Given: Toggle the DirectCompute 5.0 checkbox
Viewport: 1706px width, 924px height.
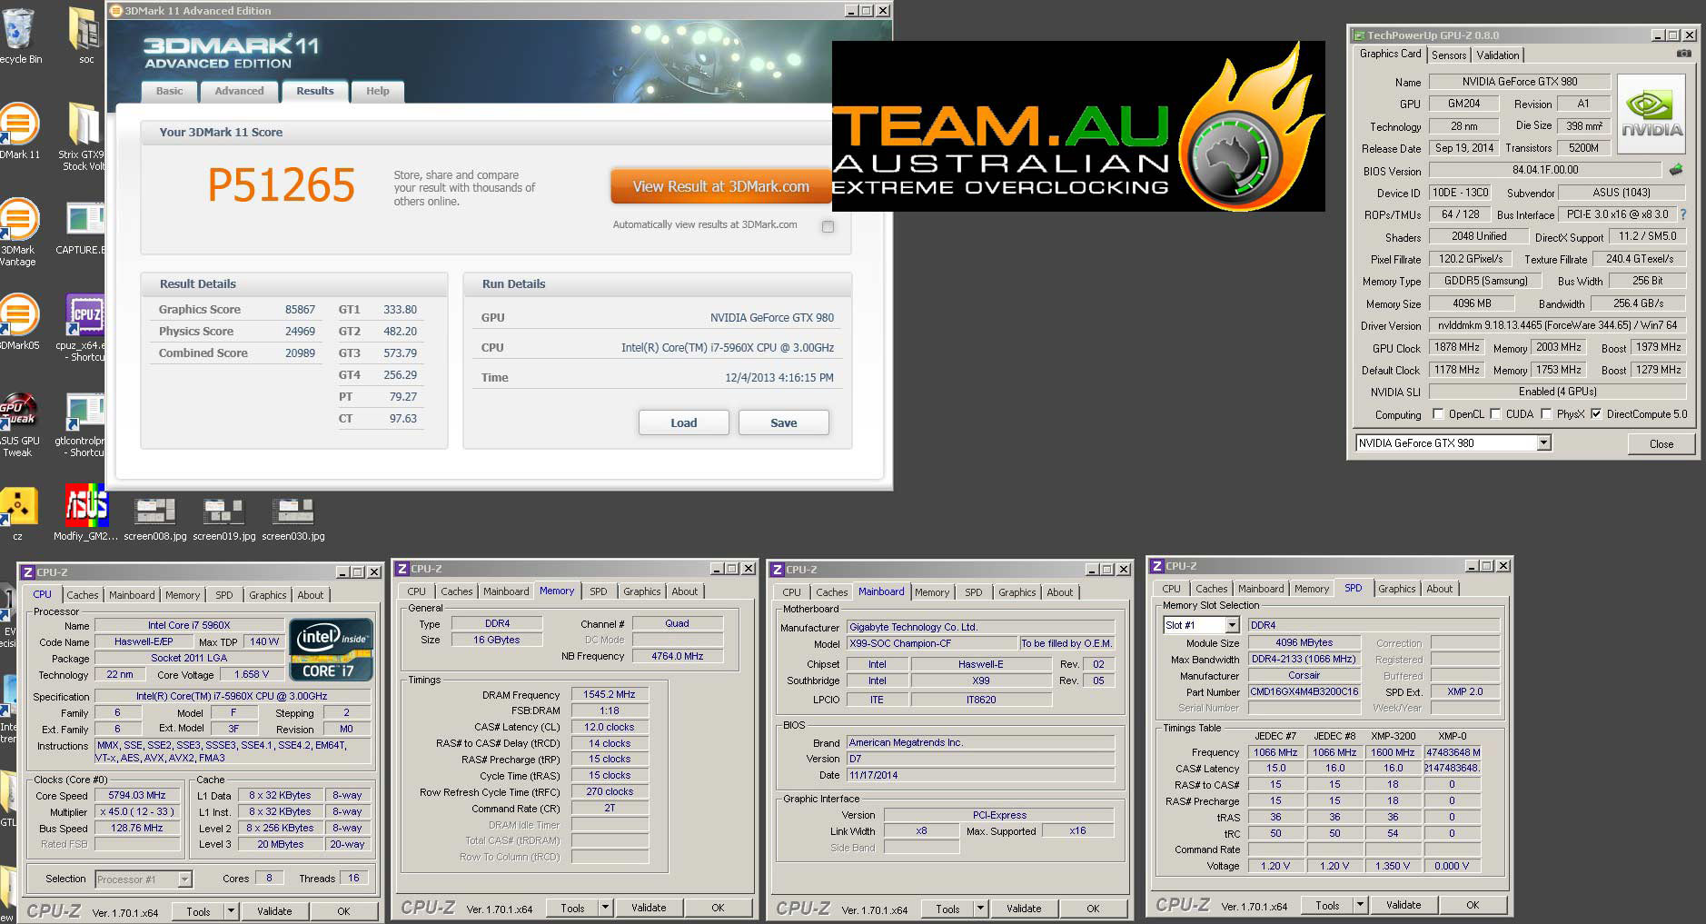Looking at the screenshot, I should (x=1596, y=414).
